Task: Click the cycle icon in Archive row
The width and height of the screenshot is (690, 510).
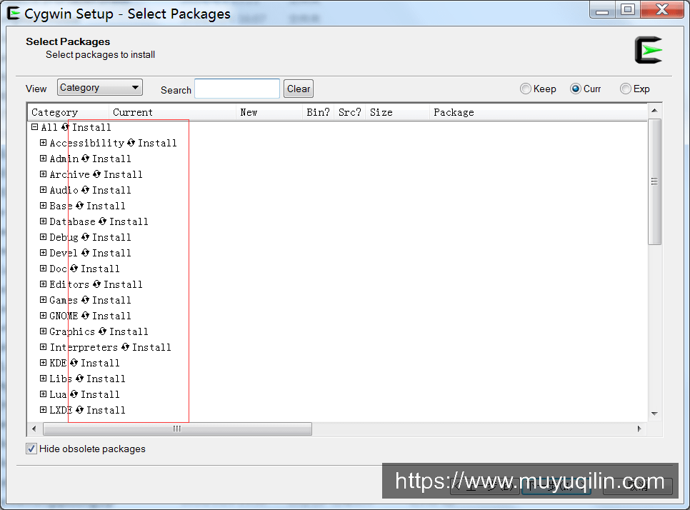Action: [97, 174]
